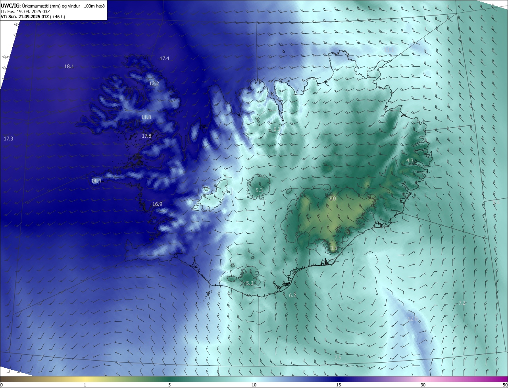The image size is (508, 388).
Task: Click the '30' tick on the colour scale
Action: click(x=423, y=385)
